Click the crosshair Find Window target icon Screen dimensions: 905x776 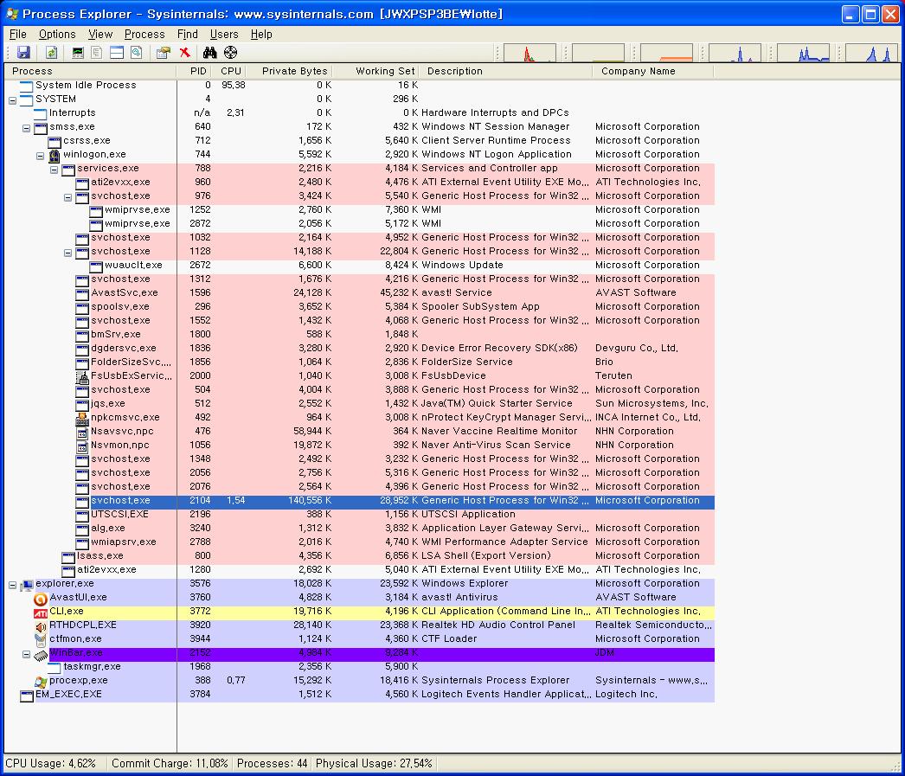point(230,53)
